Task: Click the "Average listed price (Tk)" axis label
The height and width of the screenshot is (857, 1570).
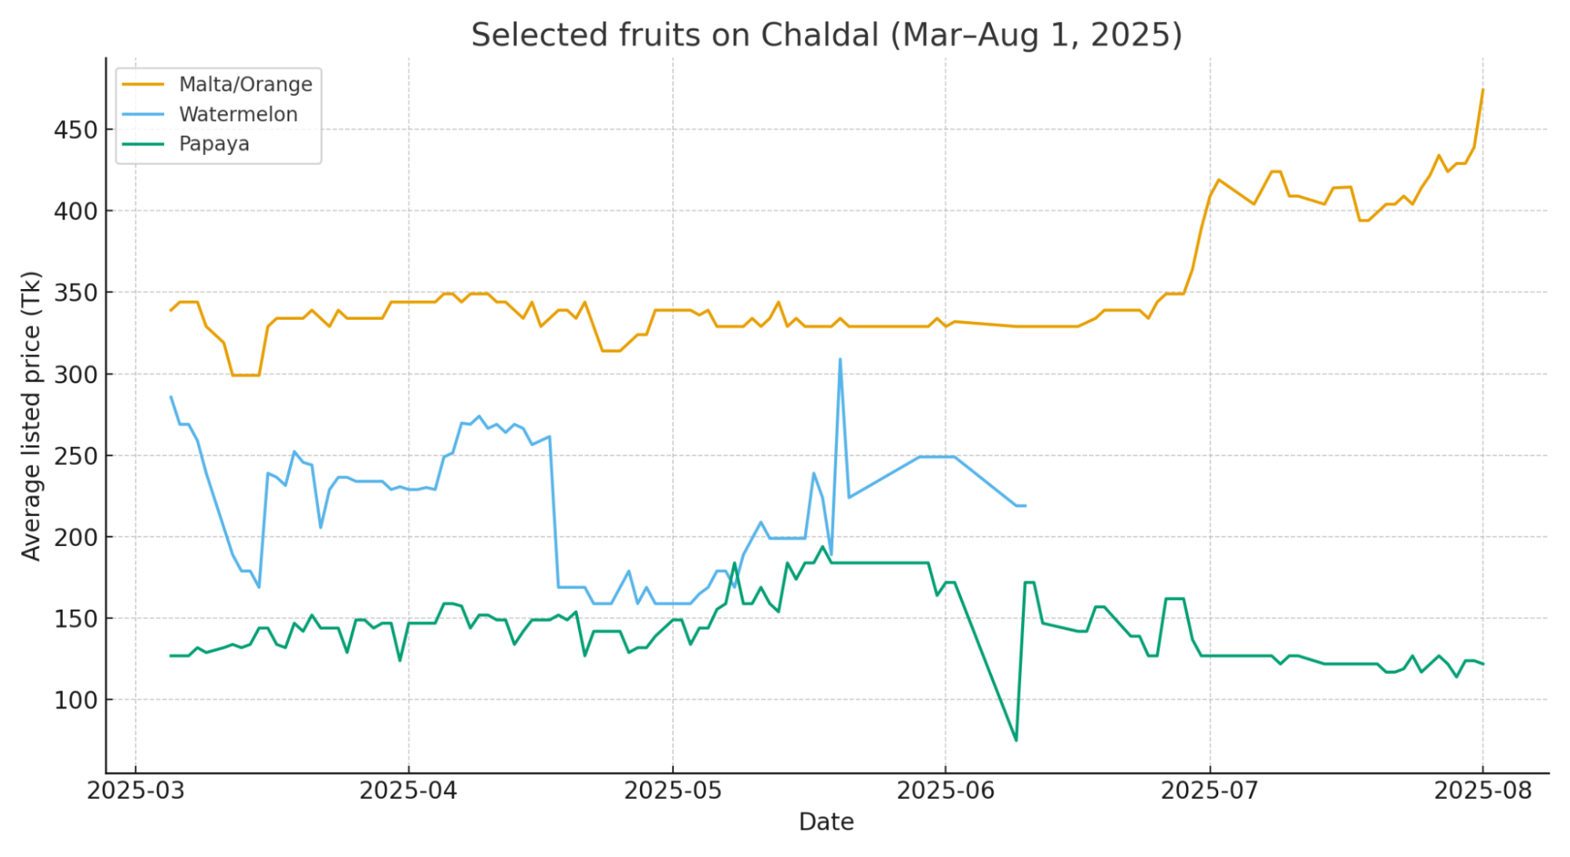Action: tap(31, 416)
